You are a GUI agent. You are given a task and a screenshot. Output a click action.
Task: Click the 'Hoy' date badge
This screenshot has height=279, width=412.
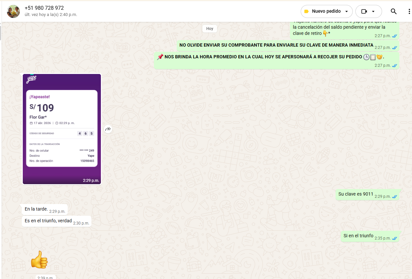[x=210, y=29]
